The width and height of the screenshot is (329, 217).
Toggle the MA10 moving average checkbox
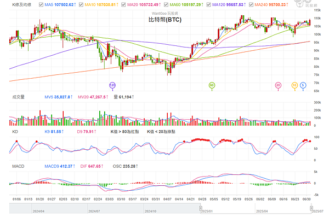81,4
